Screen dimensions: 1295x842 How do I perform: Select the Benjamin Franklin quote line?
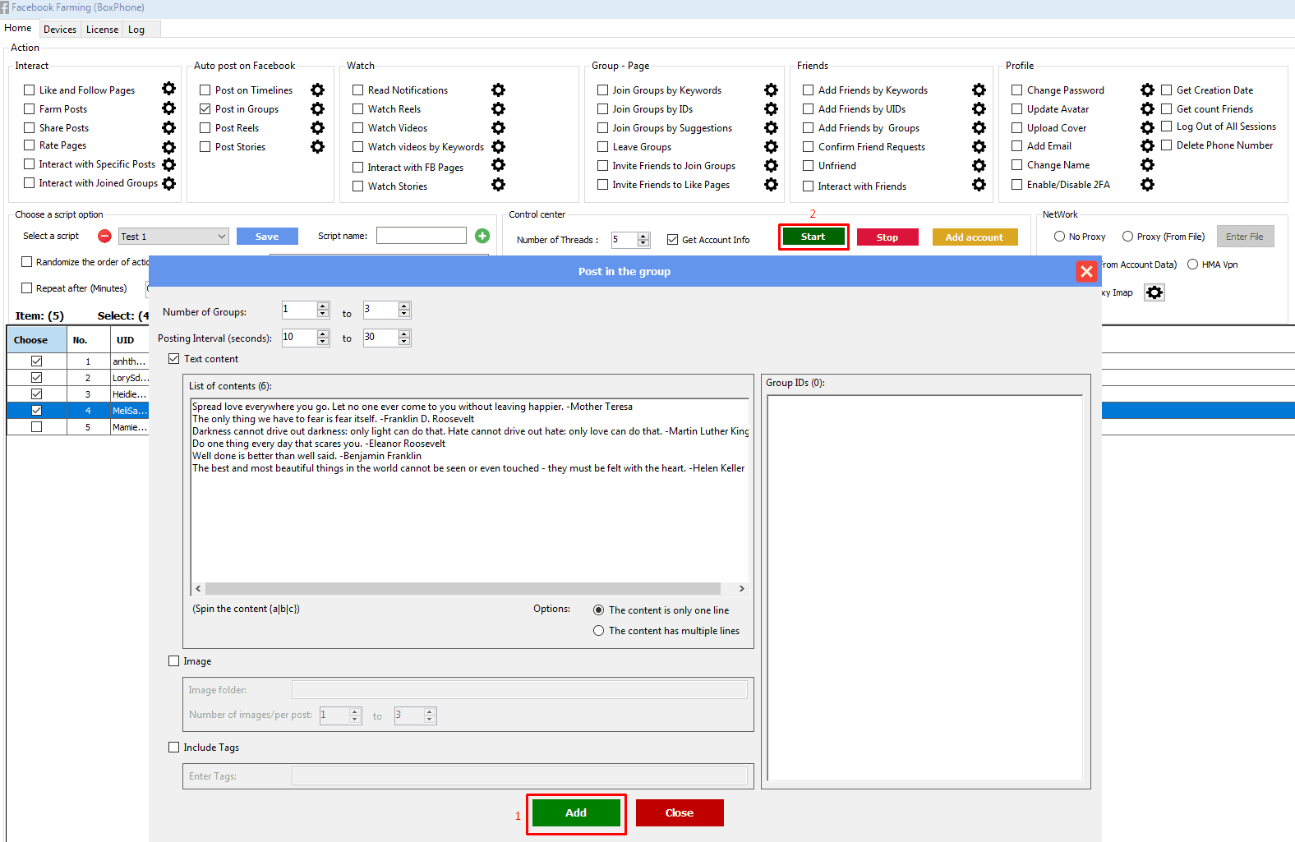coord(306,456)
